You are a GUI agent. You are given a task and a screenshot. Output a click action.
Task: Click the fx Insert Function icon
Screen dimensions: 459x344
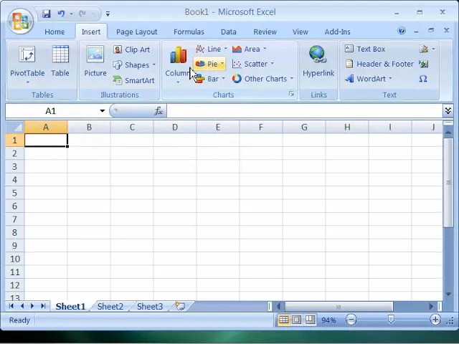[x=158, y=111]
